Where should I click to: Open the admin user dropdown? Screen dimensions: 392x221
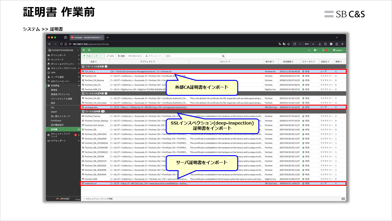[x=338, y=50]
